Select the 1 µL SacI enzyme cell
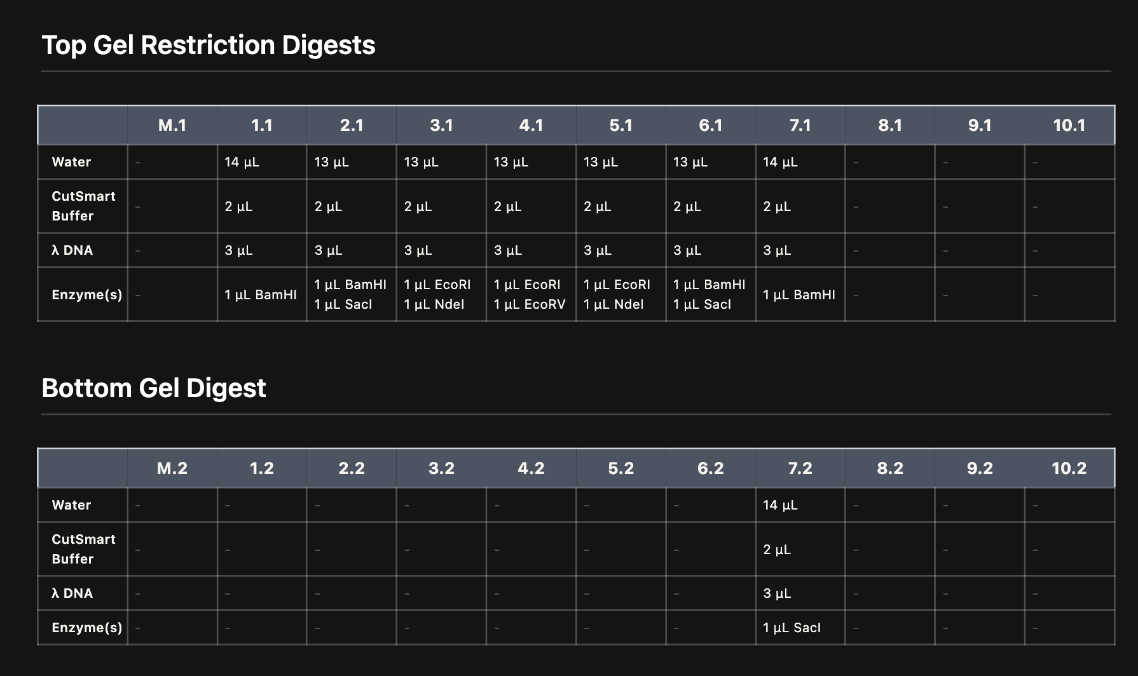 792,628
